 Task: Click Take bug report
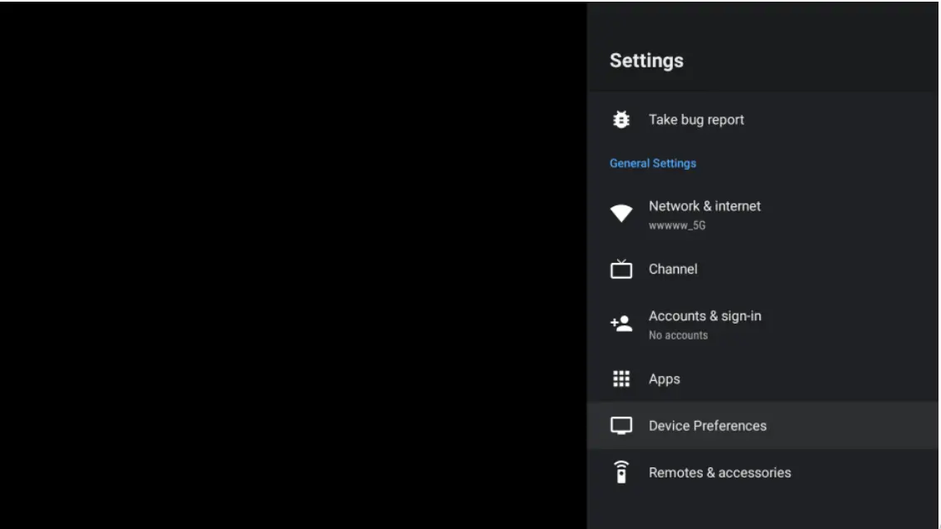tap(695, 119)
